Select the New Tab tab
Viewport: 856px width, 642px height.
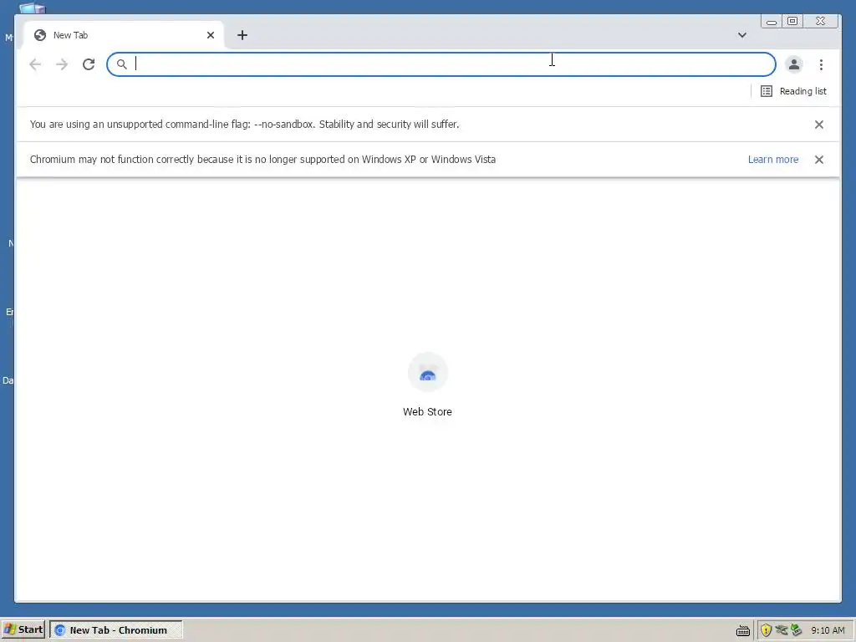pyautogui.click(x=124, y=35)
